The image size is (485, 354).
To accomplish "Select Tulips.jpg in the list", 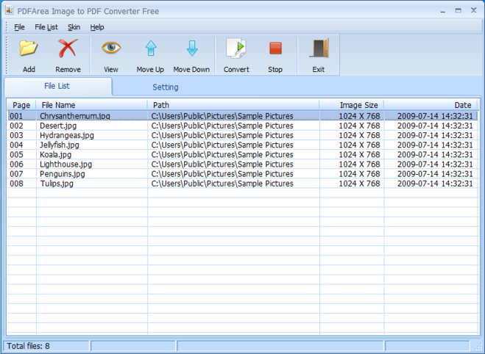I will tap(57, 184).
